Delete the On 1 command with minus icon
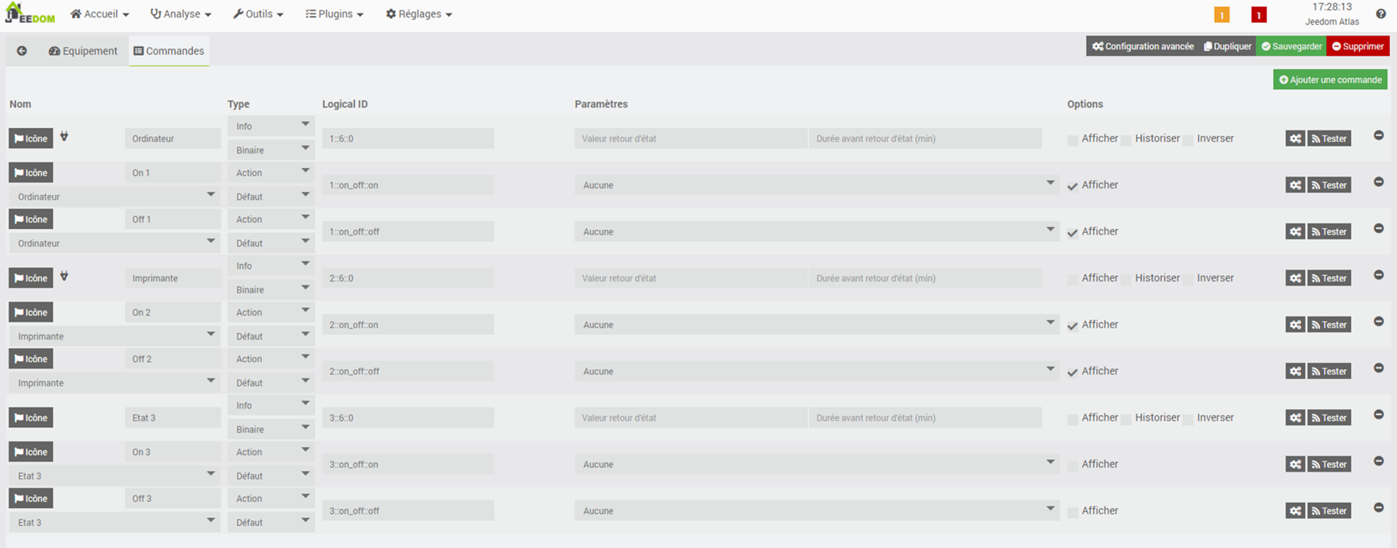 tap(1378, 182)
